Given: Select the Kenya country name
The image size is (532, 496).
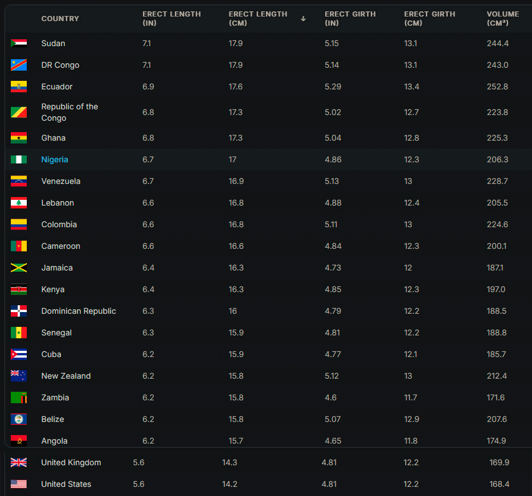Looking at the screenshot, I should click(x=53, y=289).
